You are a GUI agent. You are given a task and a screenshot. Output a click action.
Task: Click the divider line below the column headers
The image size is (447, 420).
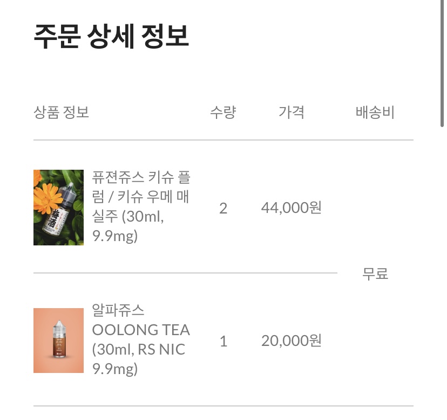[x=223, y=140]
